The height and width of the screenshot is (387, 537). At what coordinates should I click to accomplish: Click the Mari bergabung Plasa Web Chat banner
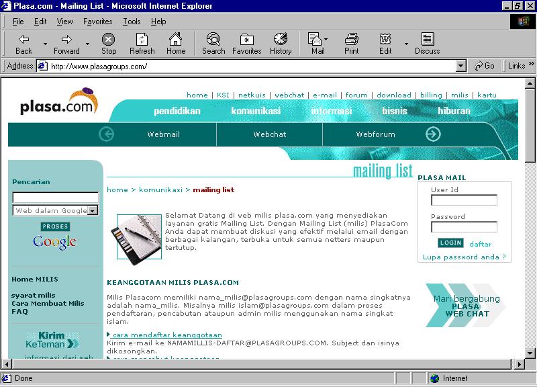[x=466, y=306]
